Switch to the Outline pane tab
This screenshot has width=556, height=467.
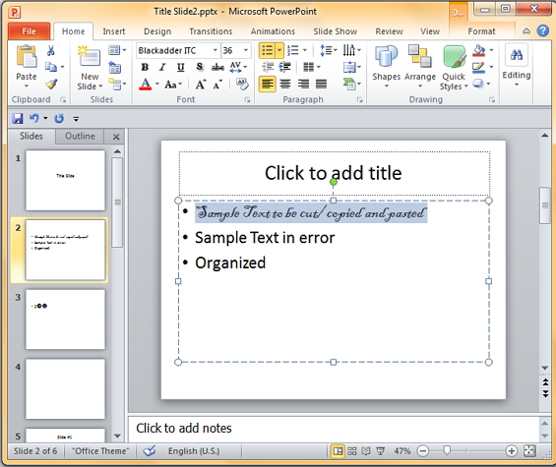click(80, 136)
